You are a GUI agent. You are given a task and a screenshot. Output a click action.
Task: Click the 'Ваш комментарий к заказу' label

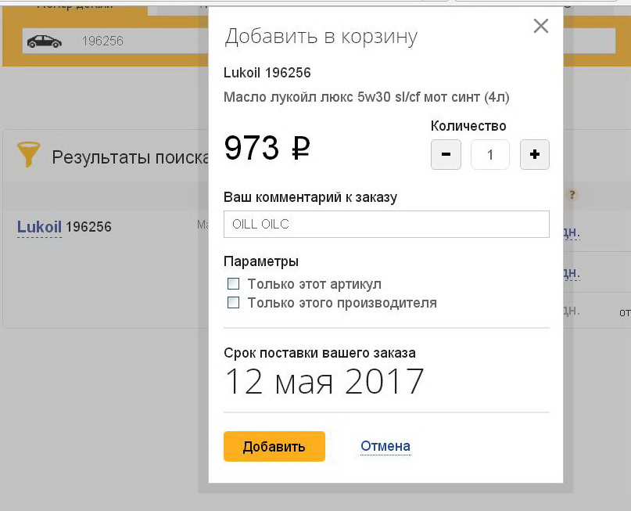tap(310, 197)
